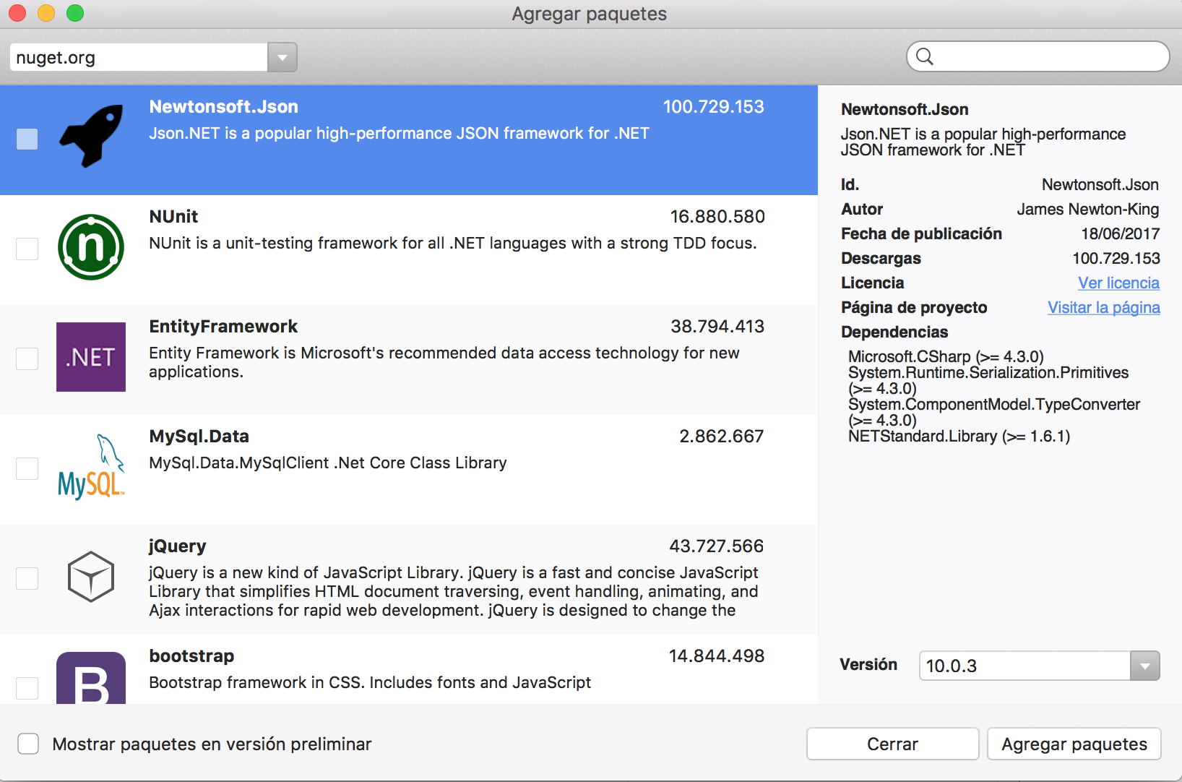The height and width of the screenshot is (782, 1182).
Task: Select the MySql.Data package title
Action: tap(199, 436)
